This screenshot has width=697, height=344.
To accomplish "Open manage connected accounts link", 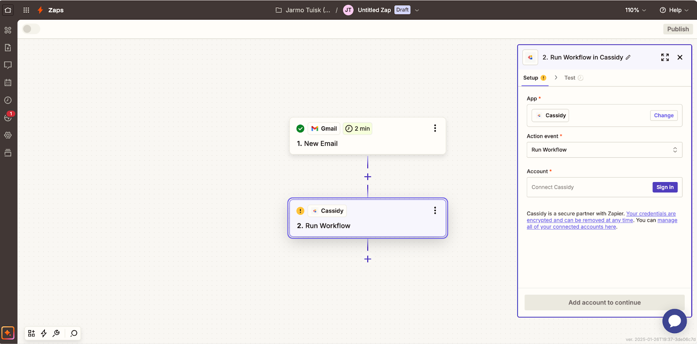I will (x=602, y=223).
